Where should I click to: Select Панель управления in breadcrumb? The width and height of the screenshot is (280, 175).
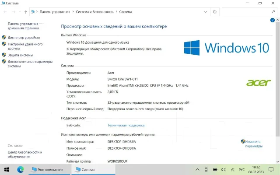point(55,12)
